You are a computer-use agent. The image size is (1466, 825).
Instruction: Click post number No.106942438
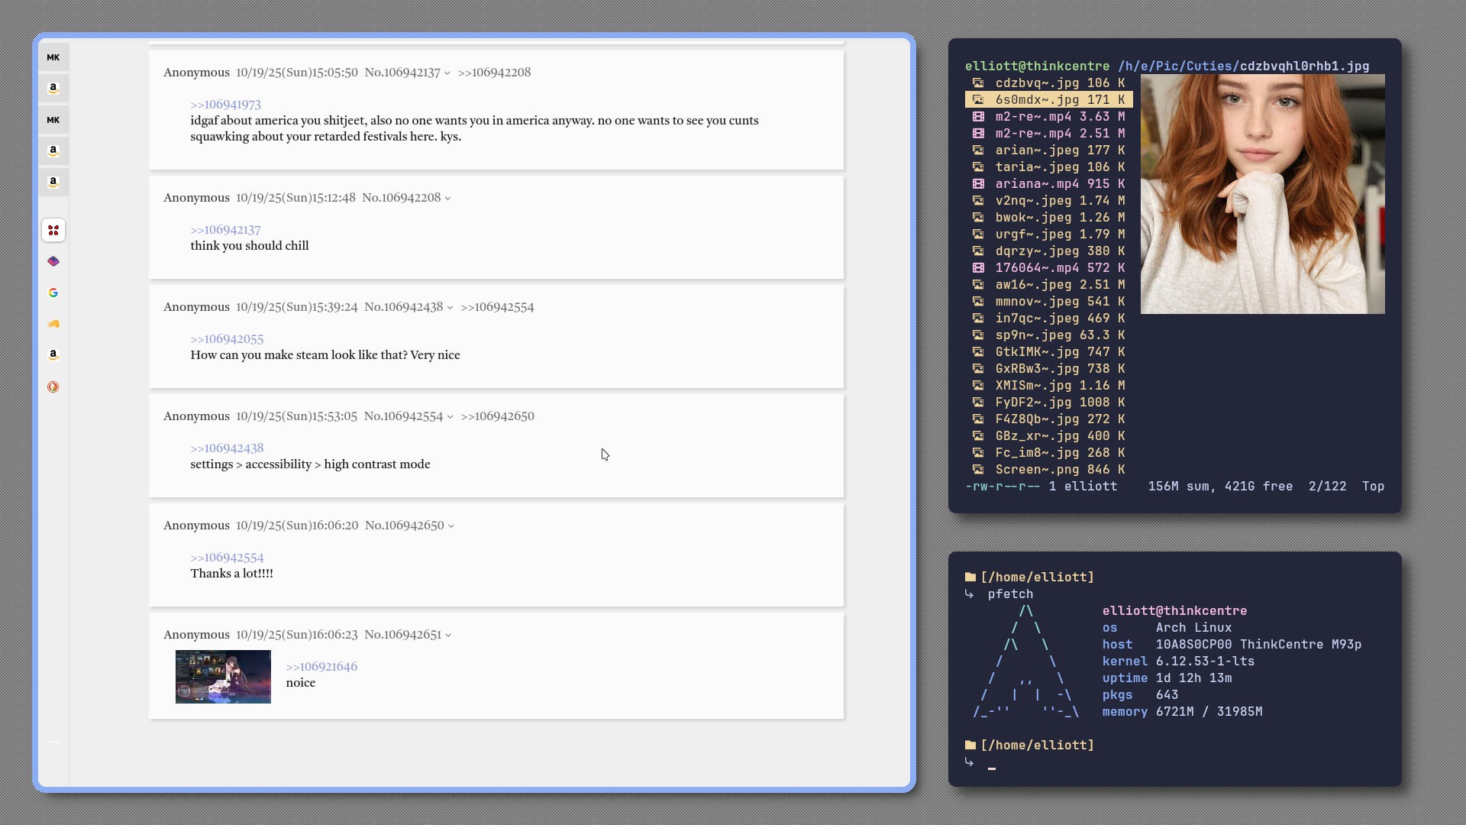point(403,307)
